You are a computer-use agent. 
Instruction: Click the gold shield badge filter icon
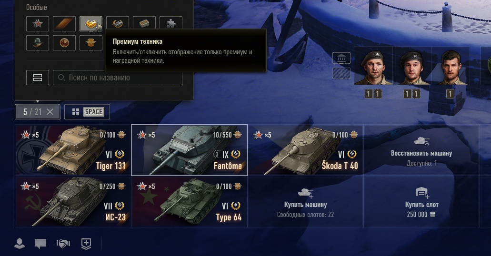(91, 42)
